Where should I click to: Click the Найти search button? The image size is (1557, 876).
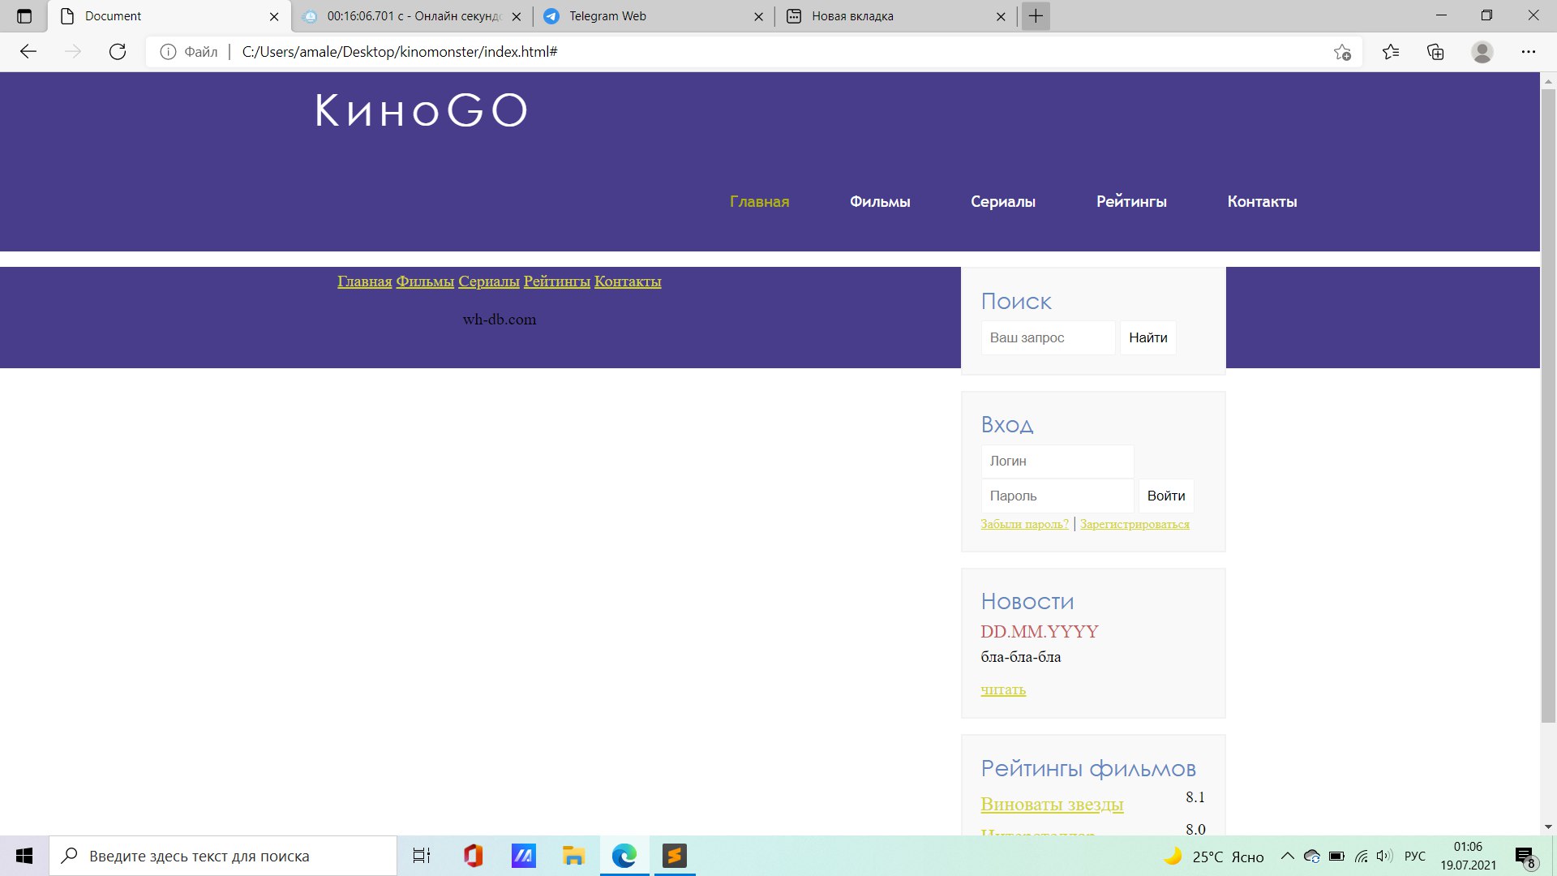[1148, 338]
